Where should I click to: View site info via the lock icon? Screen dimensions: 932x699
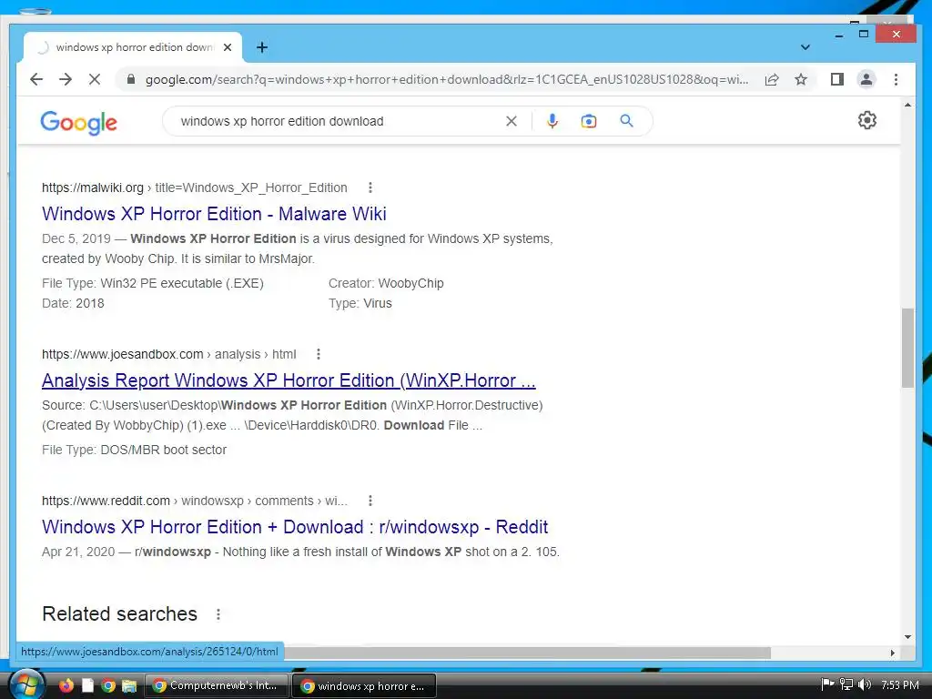131,79
